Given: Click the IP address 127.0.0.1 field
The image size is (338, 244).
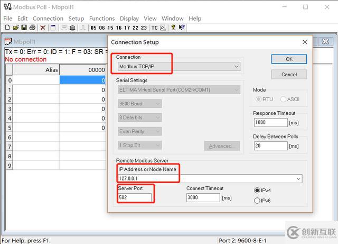Looking at the screenshot, I should click(210, 179).
